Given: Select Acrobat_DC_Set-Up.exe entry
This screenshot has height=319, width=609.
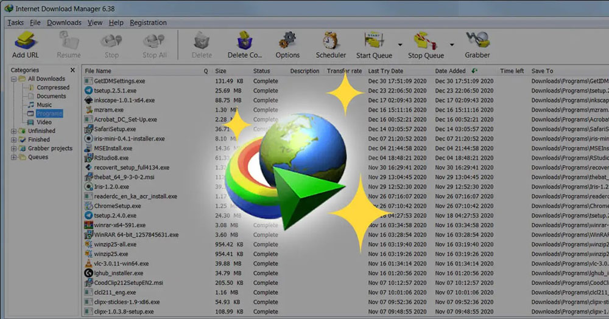Looking at the screenshot, I should point(346,119).
